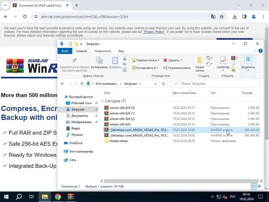Click the History icon in Открыть group
This screenshot has height=202, width=269.
pyautogui.click(x=233, y=70)
